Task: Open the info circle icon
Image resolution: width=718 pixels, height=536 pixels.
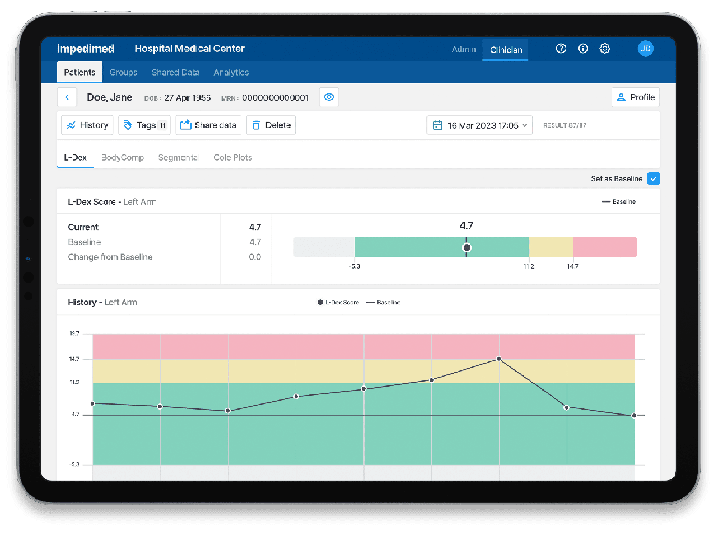Action: (583, 49)
